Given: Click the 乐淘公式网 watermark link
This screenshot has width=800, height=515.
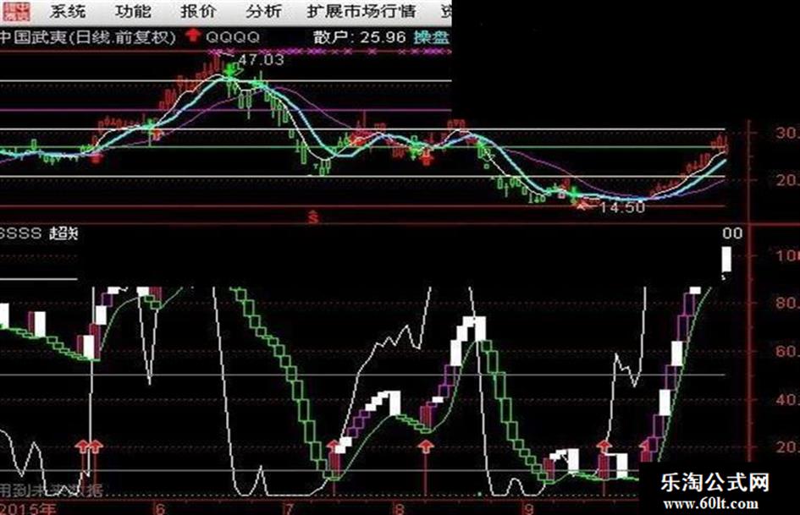Looking at the screenshot, I should [x=714, y=482].
